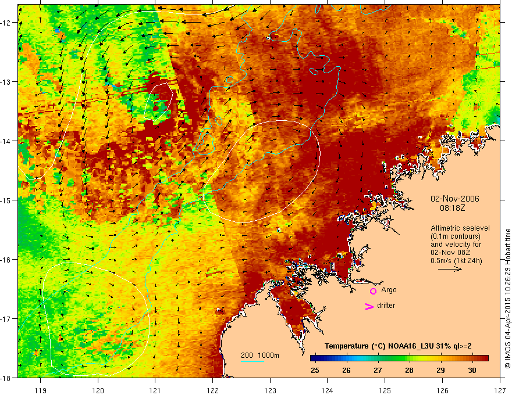This screenshot has width=512, height=395.
Task: Click the '02-Nov 08Z' caption line
Action: [x=450, y=253]
